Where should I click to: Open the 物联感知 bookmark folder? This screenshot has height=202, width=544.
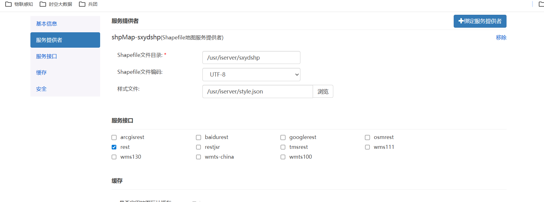[19, 4]
